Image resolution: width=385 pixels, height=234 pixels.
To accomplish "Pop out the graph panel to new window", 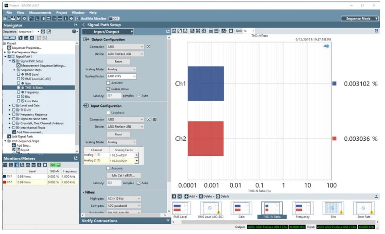I will click(x=376, y=31).
